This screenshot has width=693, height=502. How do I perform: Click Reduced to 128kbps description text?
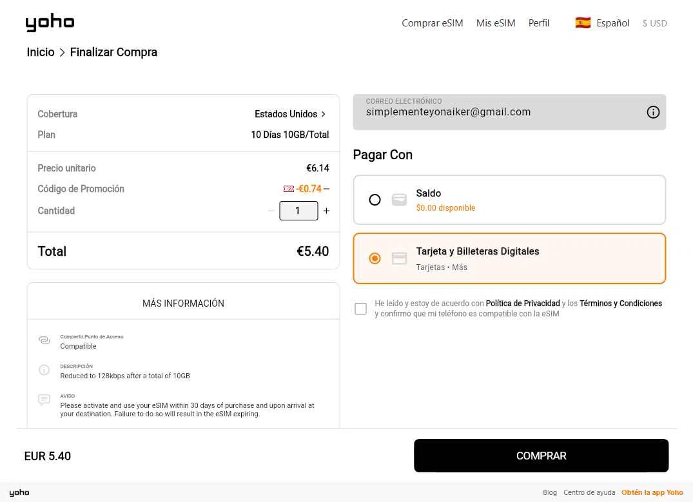tap(125, 376)
